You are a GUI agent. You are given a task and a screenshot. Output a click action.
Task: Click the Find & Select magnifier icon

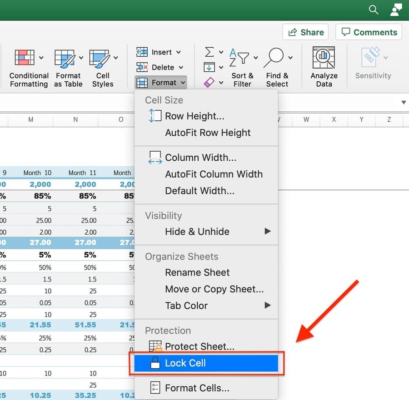click(274, 58)
